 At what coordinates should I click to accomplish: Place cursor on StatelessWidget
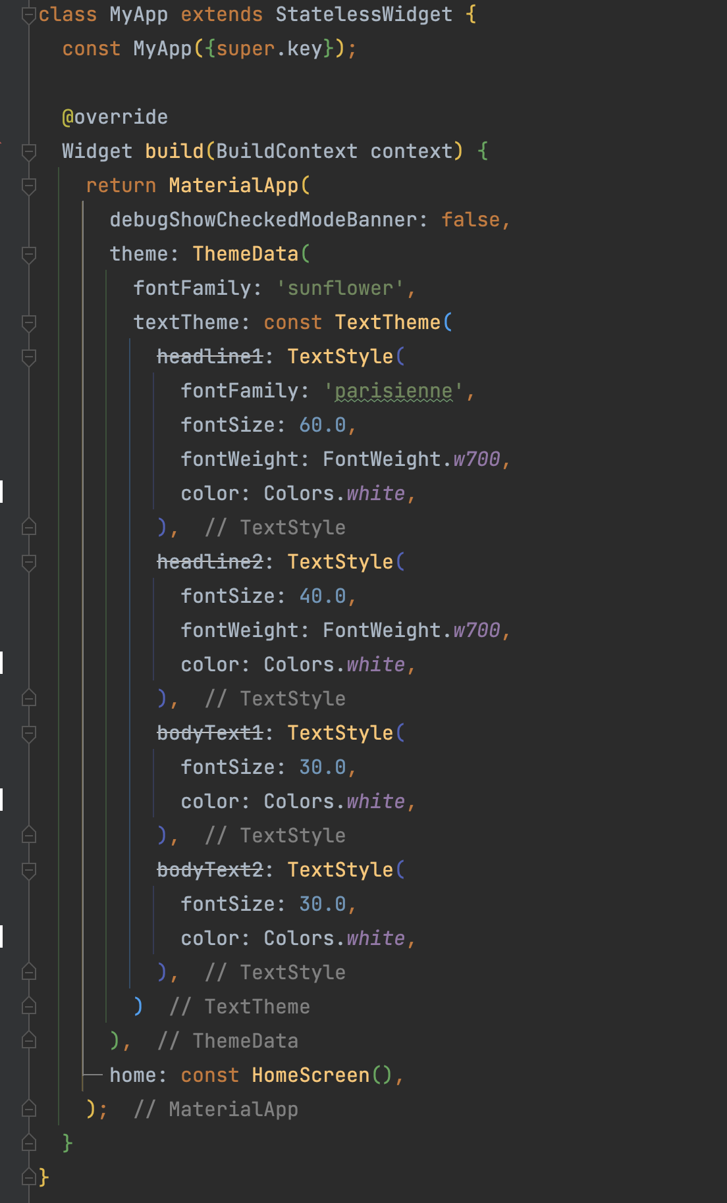coord(364,14)
